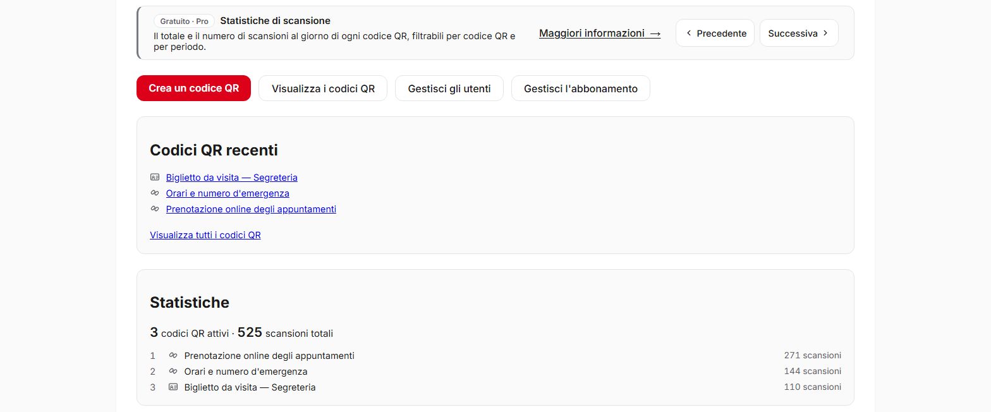Click link icon in statistics row 1
Image resolution: width=991 pixels, height=412 pixels.
point(173,355)
